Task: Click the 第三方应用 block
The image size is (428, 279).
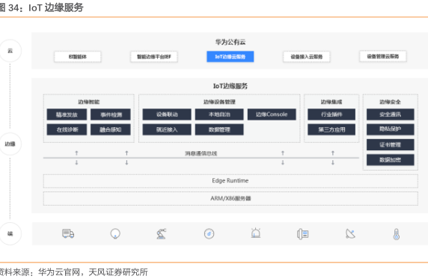Action: tap(331, 129)
